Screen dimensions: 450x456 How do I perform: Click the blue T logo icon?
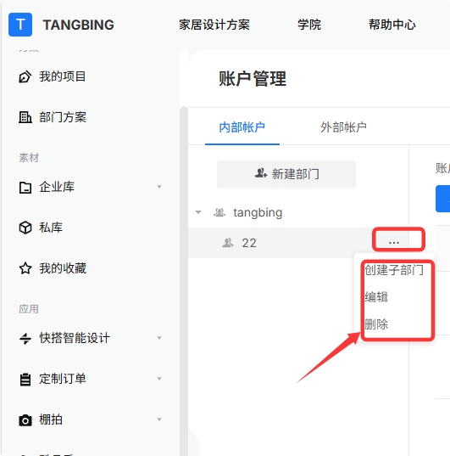click(20, 25)
